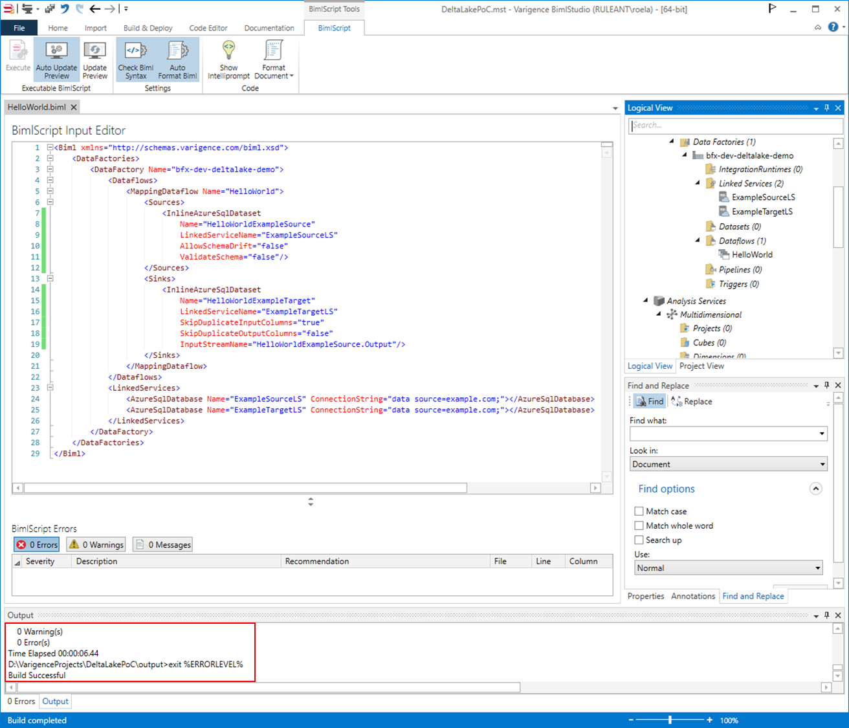Open the Use Normal dropdown

pyautogui.click(x=729, y=568)
